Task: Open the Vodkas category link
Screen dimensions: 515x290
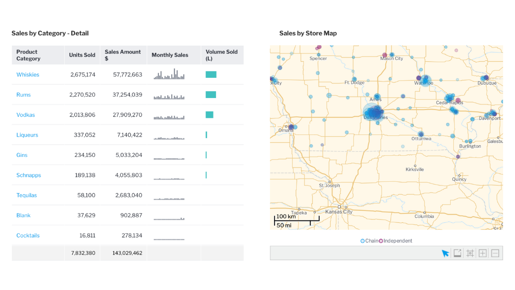Action: (26, 115)
